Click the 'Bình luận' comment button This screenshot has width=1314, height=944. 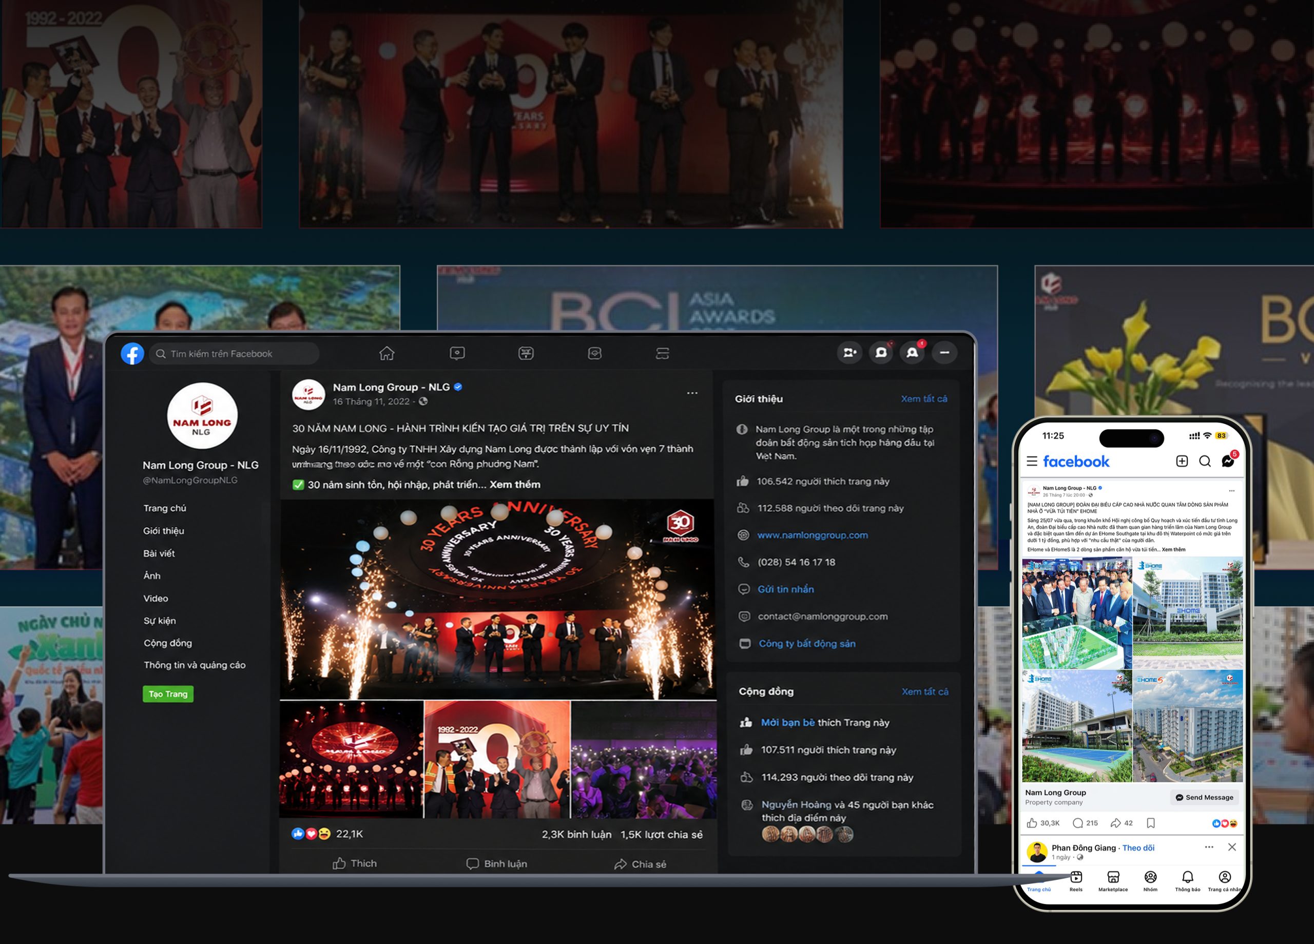[x=497, y=864]
